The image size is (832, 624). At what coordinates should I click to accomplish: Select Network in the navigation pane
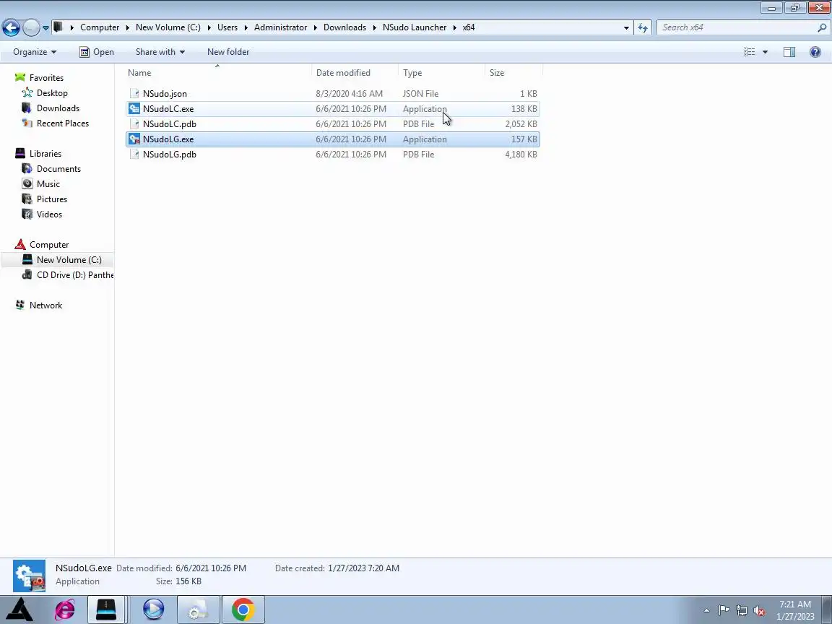tap(45, 305)
